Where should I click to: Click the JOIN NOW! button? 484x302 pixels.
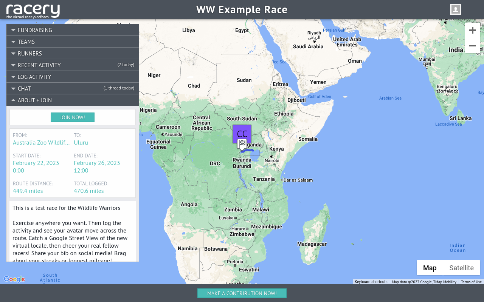point(72,117)
